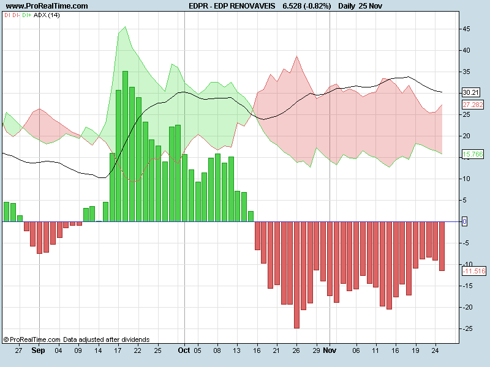Click the www.ProRealTime.com header text
This screenshot has height=367, width=490.
pyautogui.click(x=47, y=6)
